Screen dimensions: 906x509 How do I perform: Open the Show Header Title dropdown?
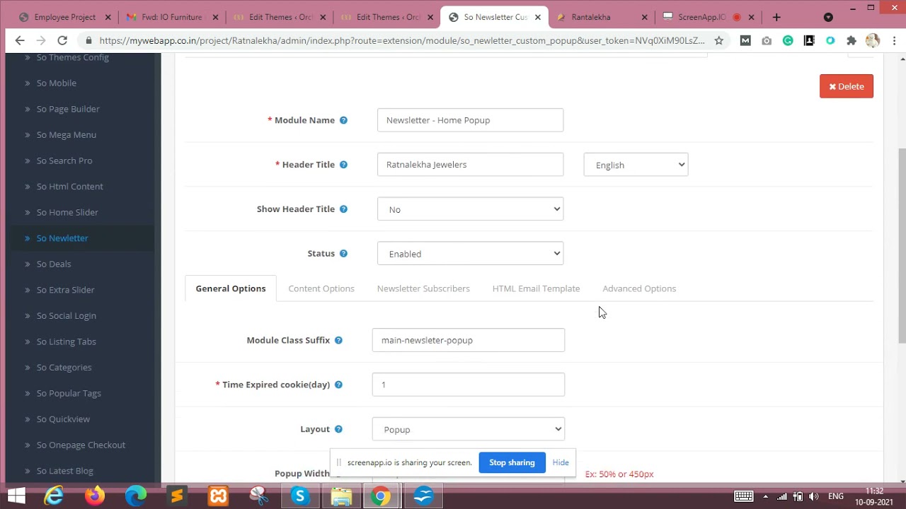click(x=470, y=209)
